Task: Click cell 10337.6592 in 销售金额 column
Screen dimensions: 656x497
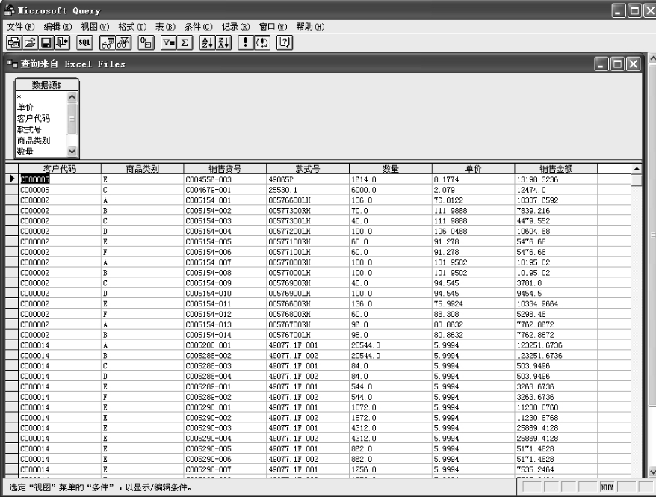Action: pyautogui.click(x=556, y=200)
